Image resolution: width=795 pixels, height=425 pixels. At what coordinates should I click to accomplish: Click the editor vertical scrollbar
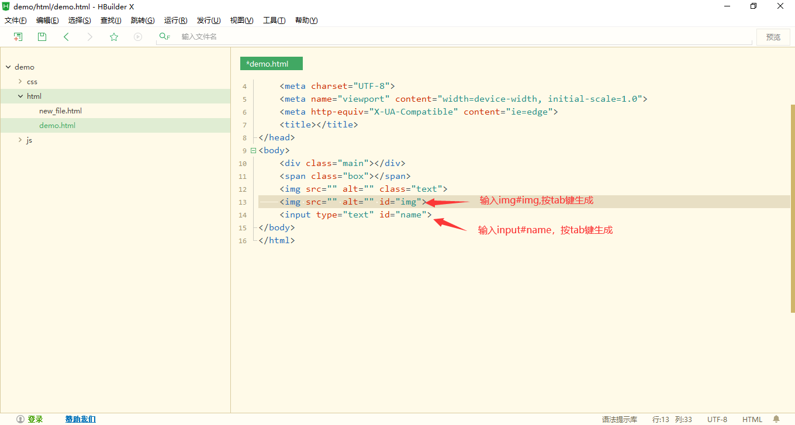793,209
